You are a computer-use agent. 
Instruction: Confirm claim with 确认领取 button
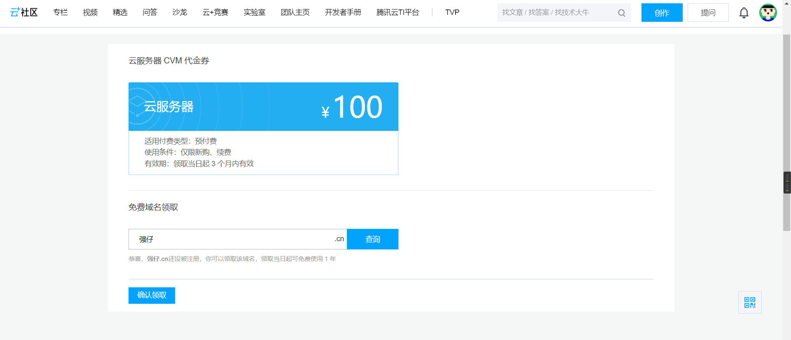[152, 295]
